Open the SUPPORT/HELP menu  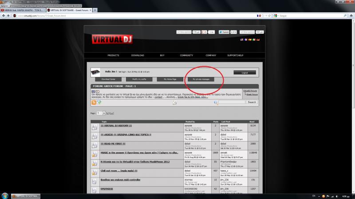tap(235, 55)
